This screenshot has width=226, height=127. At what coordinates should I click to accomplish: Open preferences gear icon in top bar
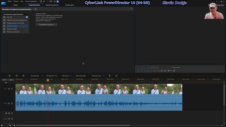coord(55,1)
